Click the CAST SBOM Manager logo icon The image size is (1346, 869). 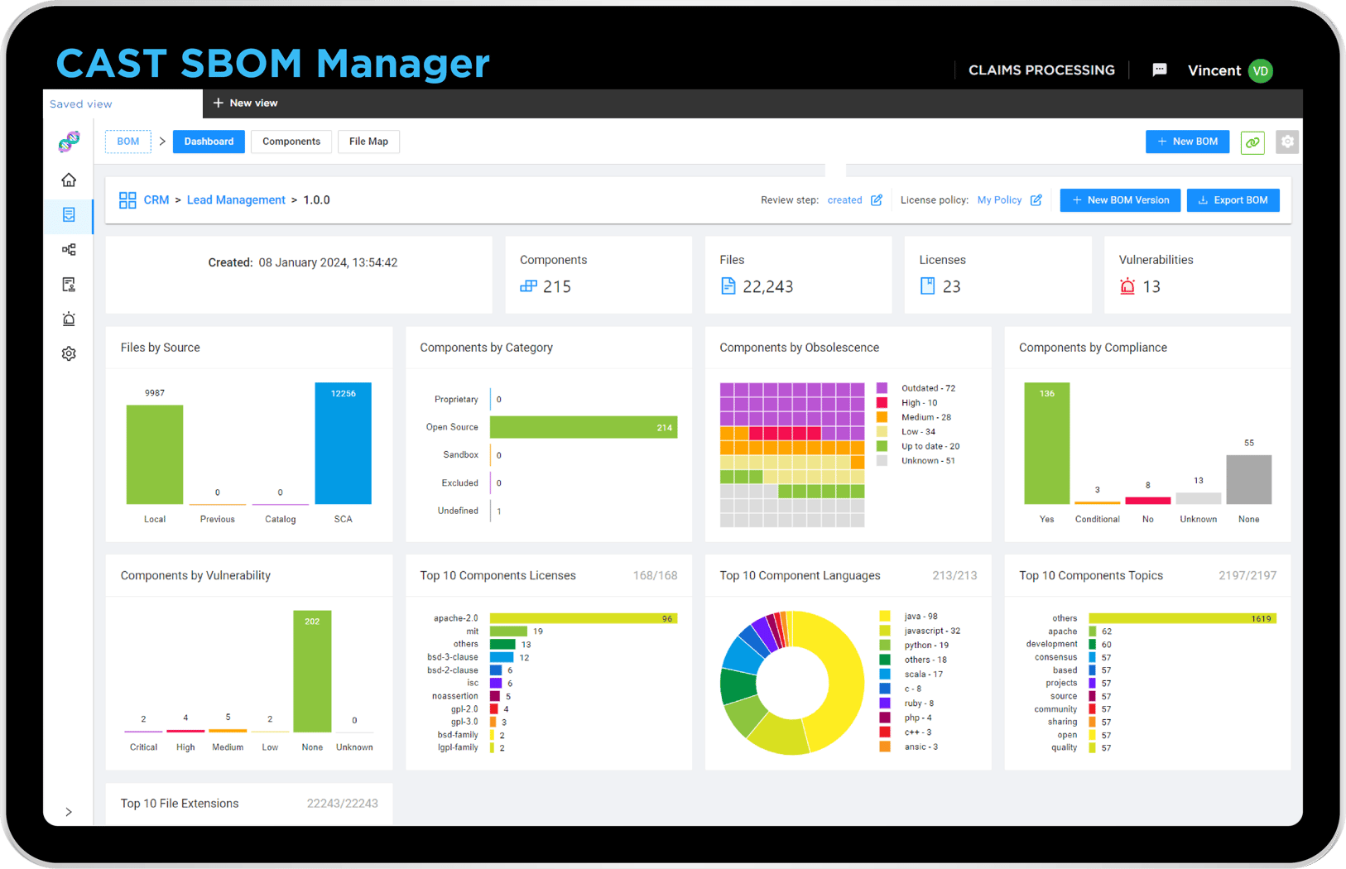point(68,142)
